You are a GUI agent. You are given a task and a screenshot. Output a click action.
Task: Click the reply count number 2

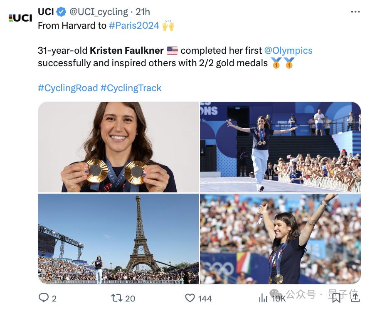tap(54, 298)
